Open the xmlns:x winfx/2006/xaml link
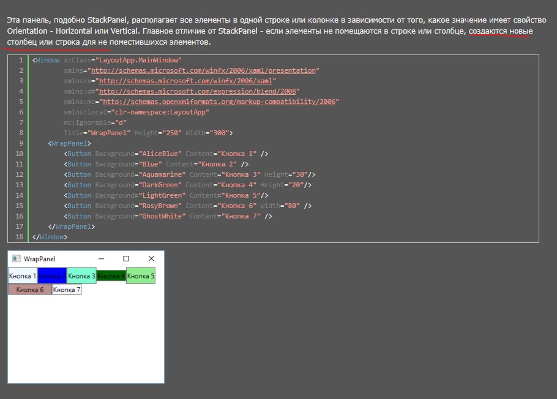The image size is (557, 399). [x=185, y=81]
